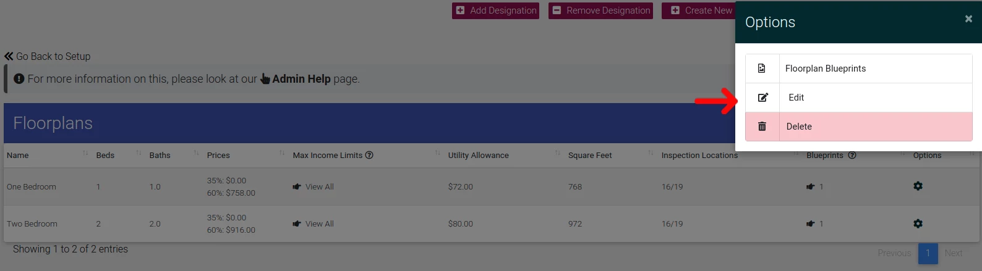
Task: Open options gear for Two Bedroom
Action: [918, 223]
